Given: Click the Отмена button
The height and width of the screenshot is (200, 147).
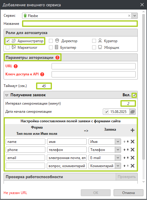Looking at the screenshot, I should pyautogui.click(x=129, y=193).
